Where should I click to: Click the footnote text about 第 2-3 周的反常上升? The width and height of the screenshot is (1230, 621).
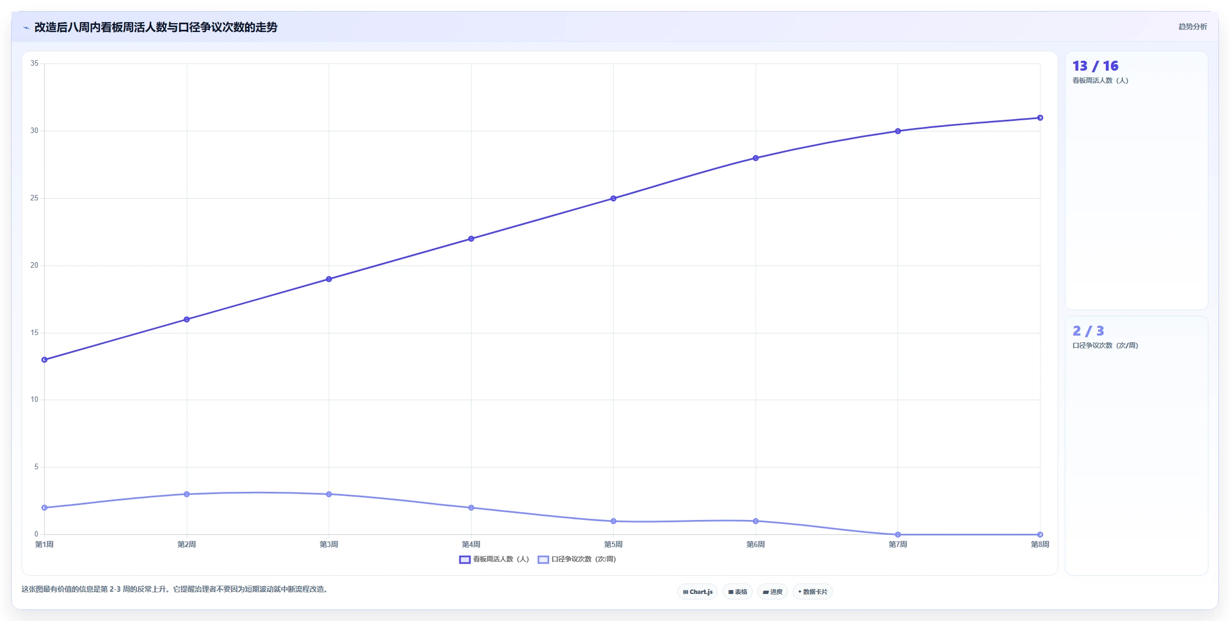176,590
